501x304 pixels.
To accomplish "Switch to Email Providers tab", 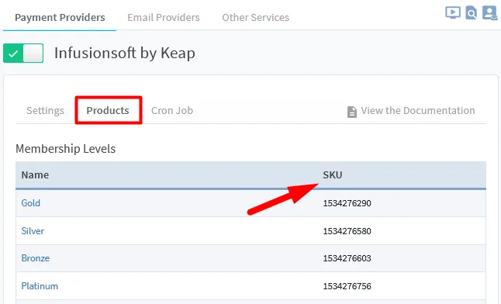I will click(x=164, y=17).
